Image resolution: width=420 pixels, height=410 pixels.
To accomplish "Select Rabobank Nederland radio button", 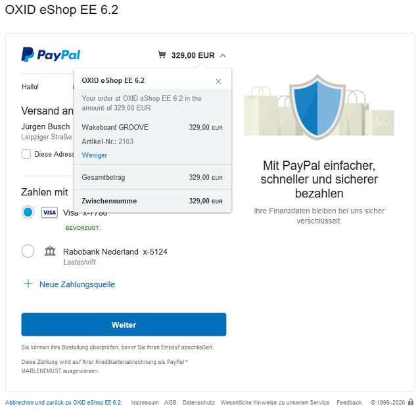I will (28, 251).
